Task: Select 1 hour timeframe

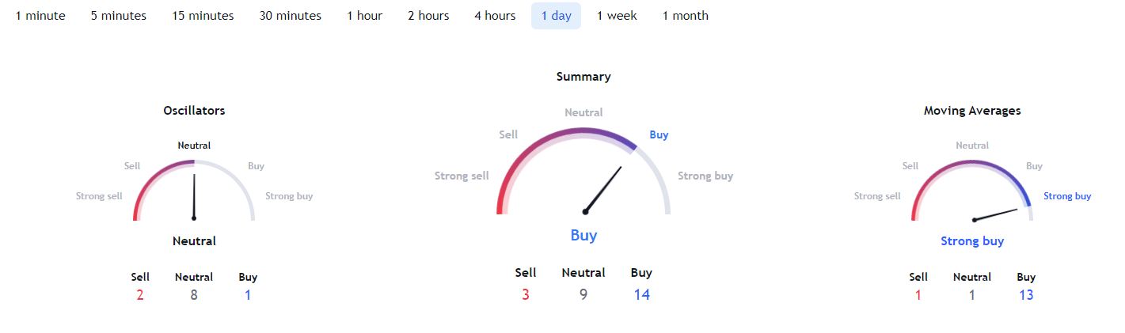Action: [x=365, y=16]
